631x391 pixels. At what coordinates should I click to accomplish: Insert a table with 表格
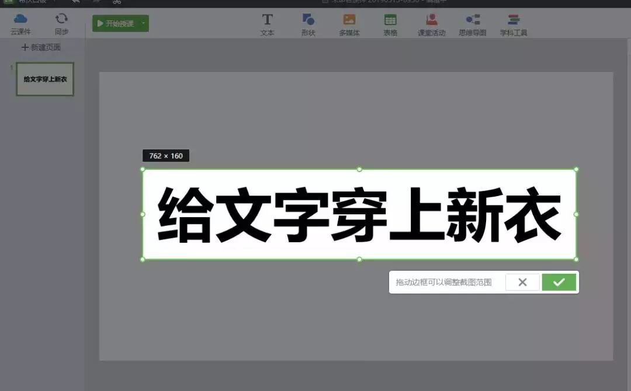pos(390,25)
